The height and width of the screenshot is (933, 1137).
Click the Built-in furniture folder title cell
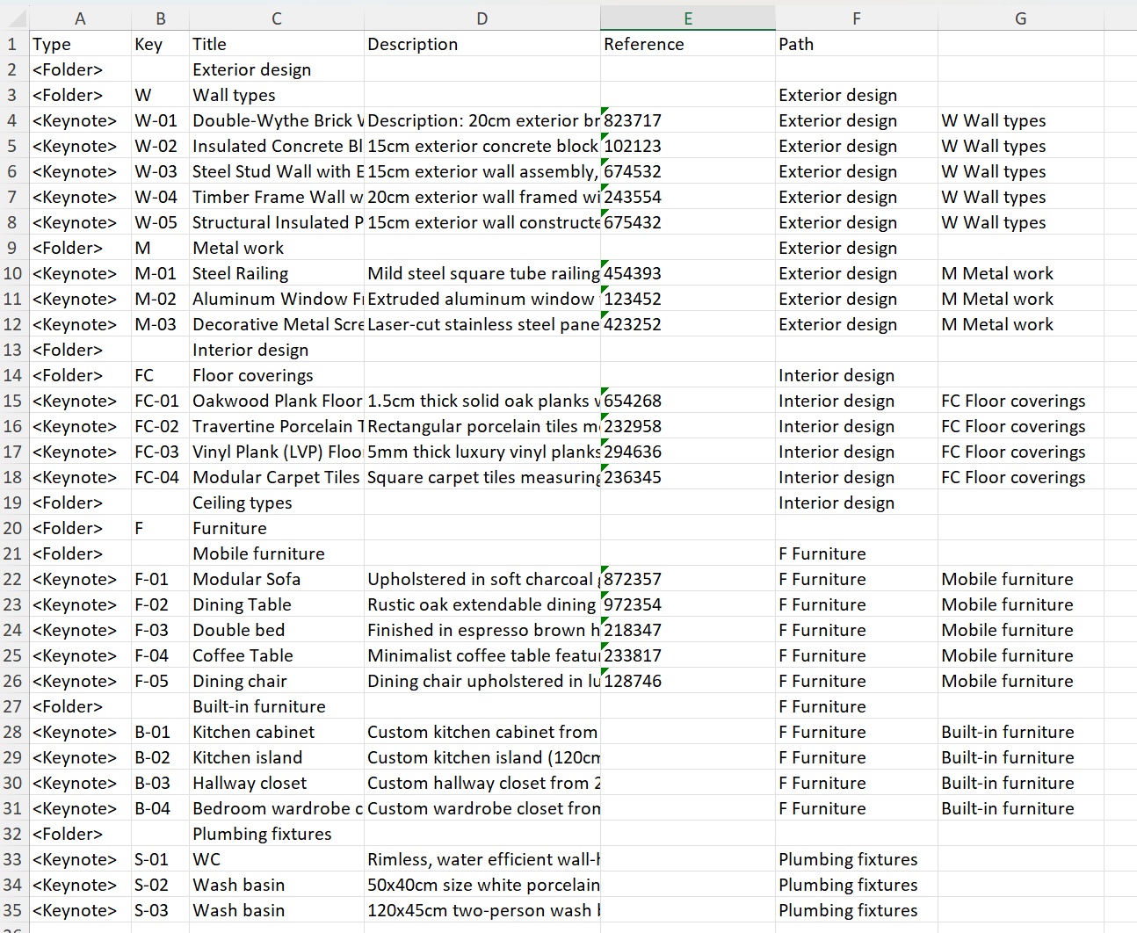click(276, 706)
